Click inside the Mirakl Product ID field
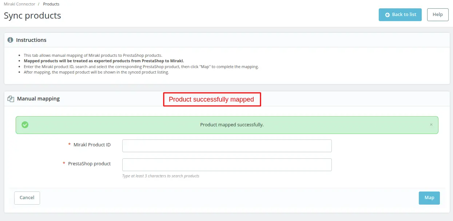 (x=226, y=146)
